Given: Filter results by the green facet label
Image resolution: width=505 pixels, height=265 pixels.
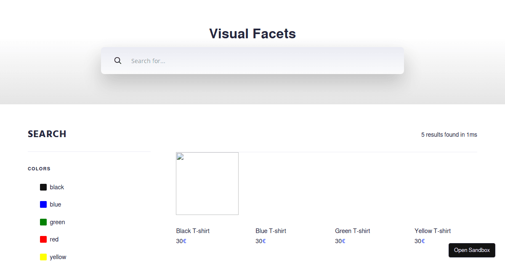Looking at the screenshot, I should 58,222.
